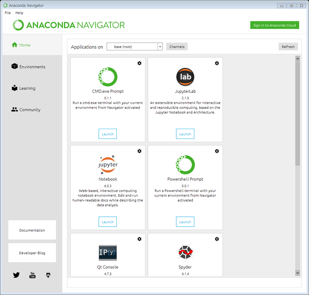309x295 pixels.
Task: Click the JupyterLab title text
Action: tap(185, 91)
